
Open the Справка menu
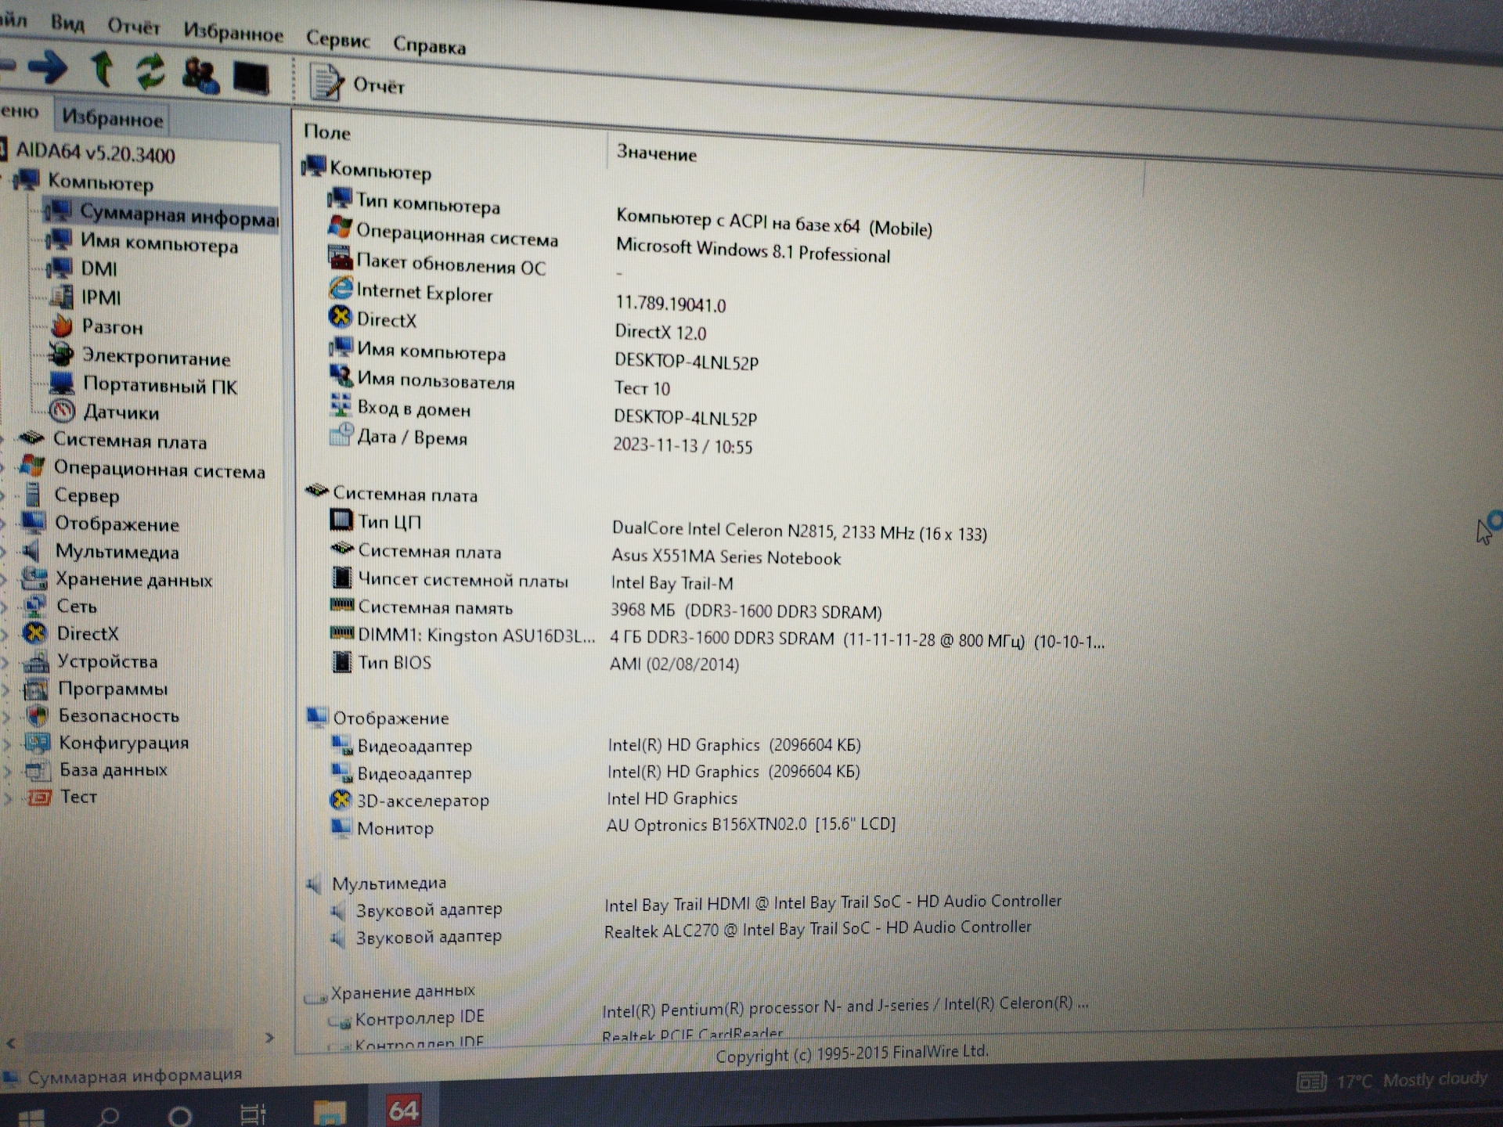429,46
